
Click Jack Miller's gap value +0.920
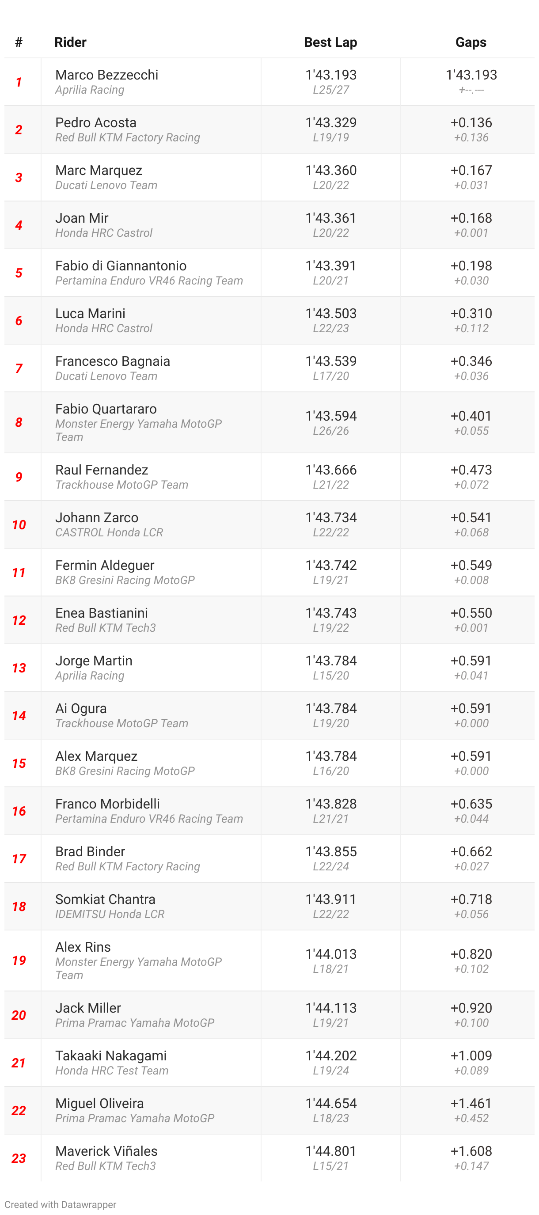click(x=471, y=1008)
